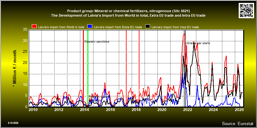The width and height of the screenshot is (257, 128).
Task: Click the 35 value on y-axis
Action: [x=25, y=30]
